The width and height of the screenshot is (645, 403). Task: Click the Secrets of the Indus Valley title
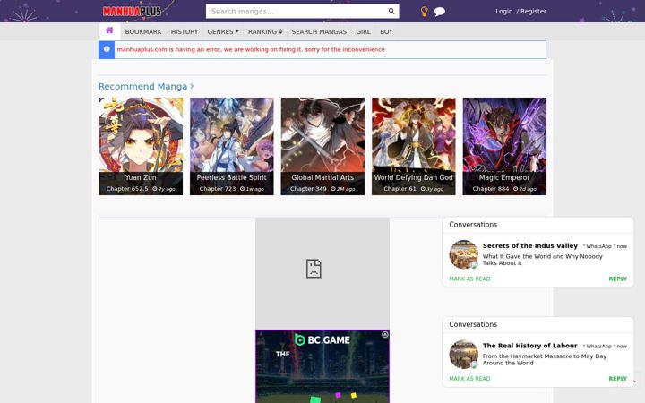pyautogui.click(x=530, y=246)
